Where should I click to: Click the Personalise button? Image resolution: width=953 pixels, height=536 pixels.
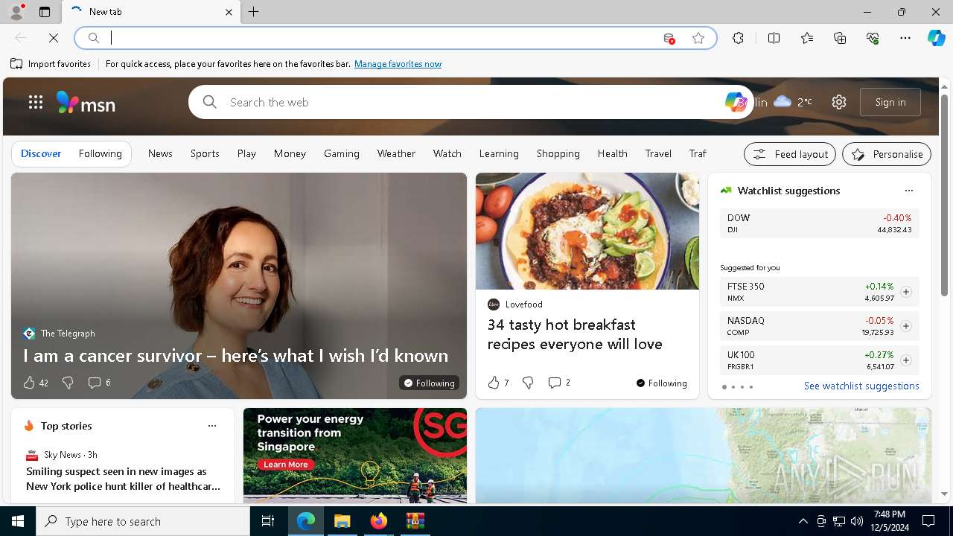coord(887,154)
